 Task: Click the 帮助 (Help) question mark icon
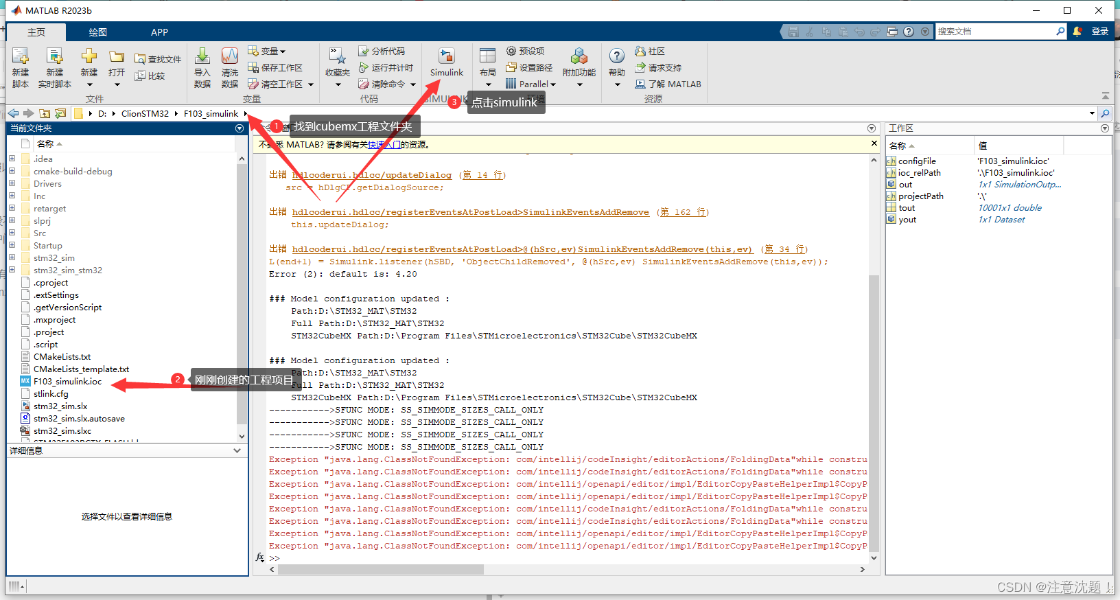coord(617,56)
